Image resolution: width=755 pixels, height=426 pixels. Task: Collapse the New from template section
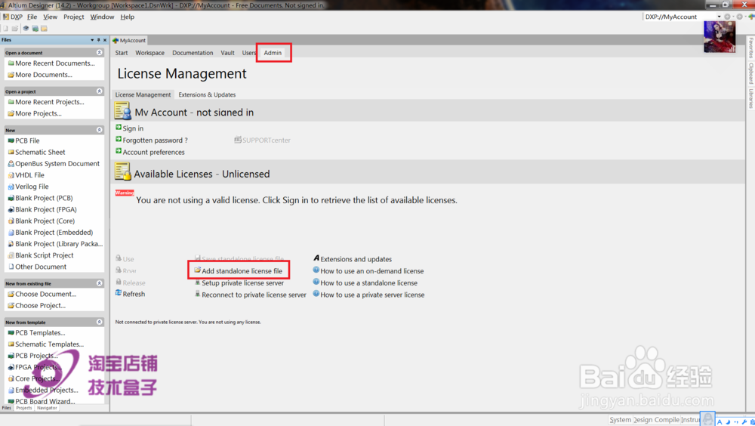[x=99, y=322]
